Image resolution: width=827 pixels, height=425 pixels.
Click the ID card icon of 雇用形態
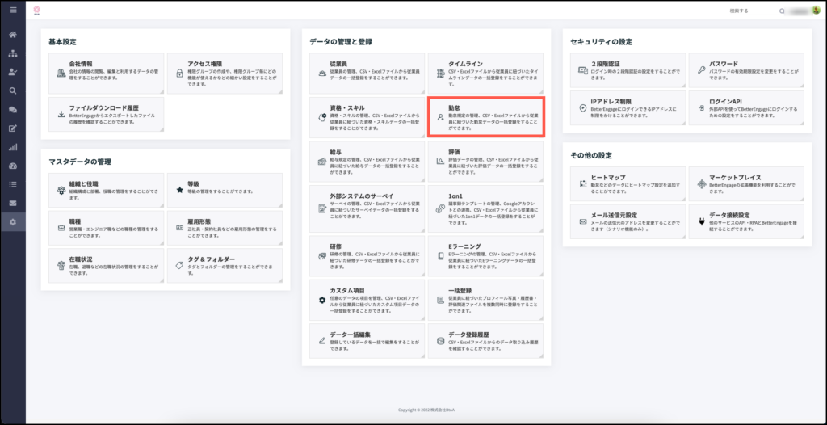[178, 228]
